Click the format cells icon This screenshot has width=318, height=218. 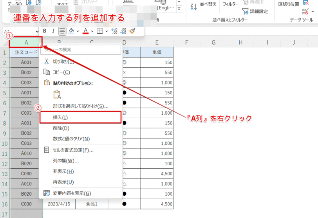[47, 150]
